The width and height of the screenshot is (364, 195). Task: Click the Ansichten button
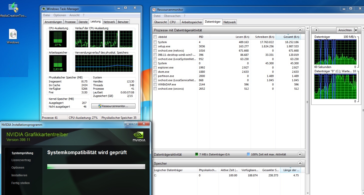(345, 30)
